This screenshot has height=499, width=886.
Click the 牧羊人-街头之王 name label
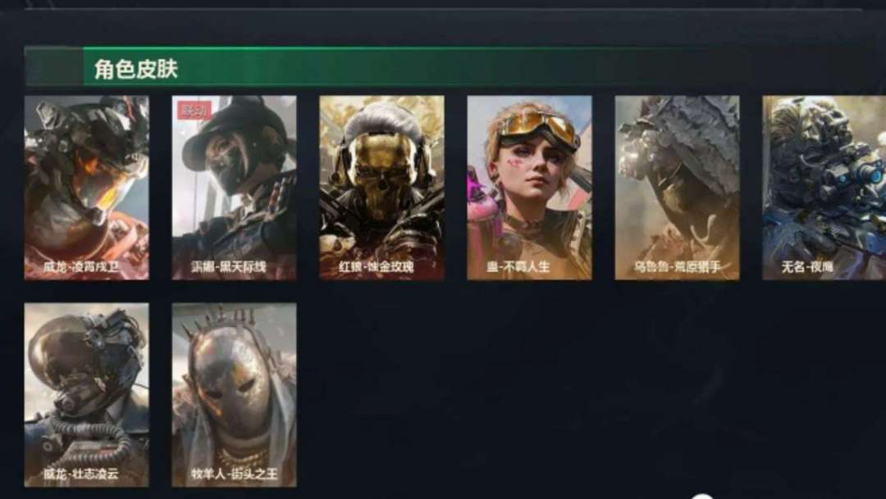[234, 474]
